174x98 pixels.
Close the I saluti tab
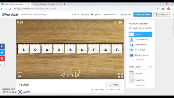click(x=29, y=4)
